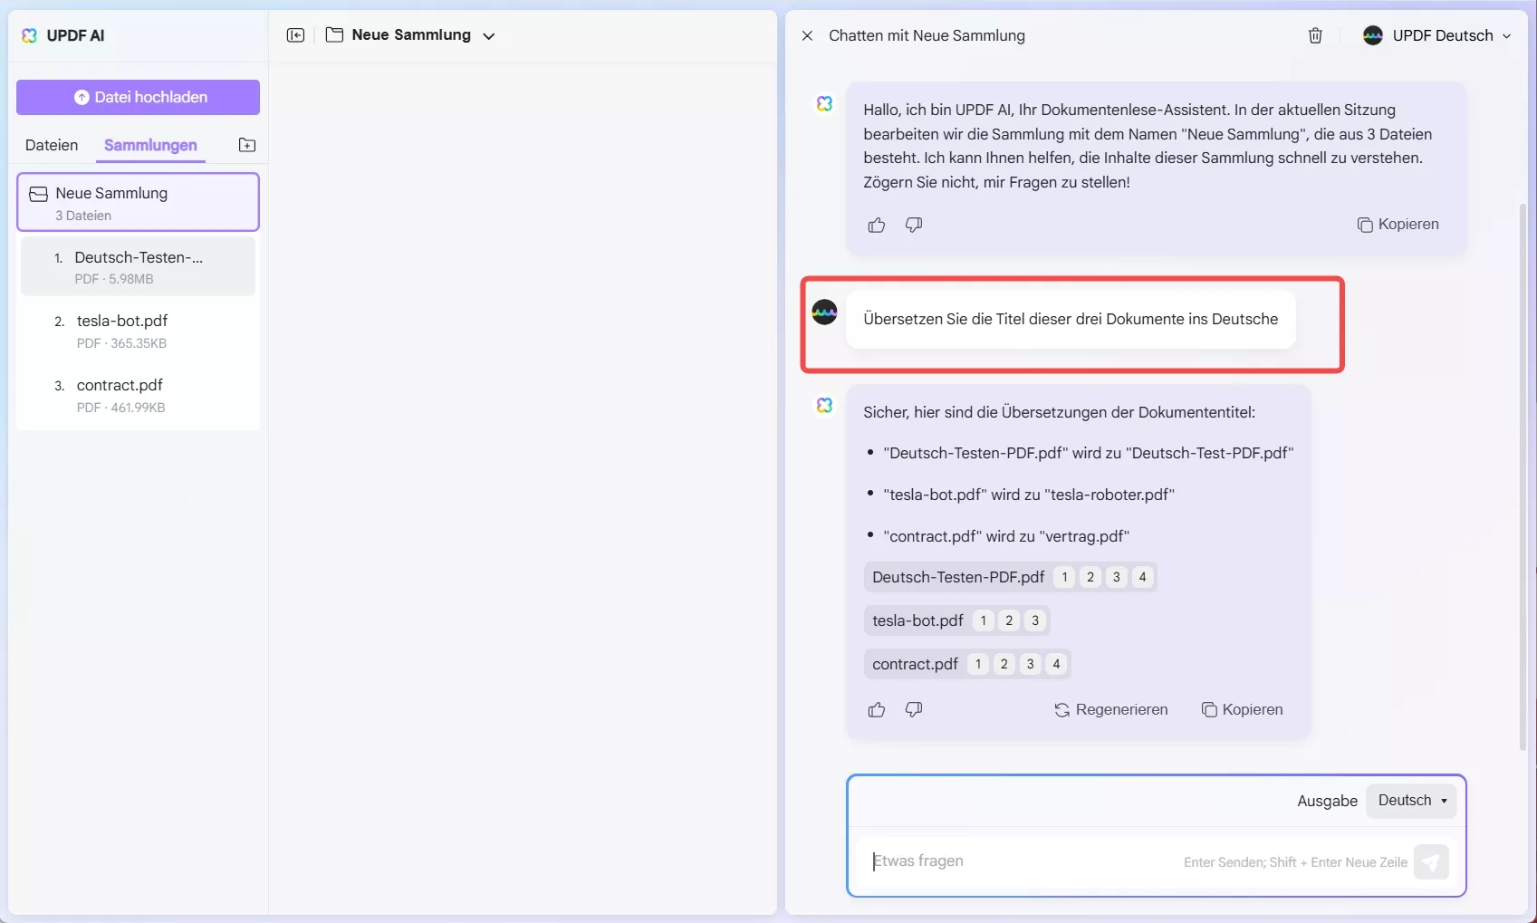Give a thumbs up to the greeting message
1537x923 pixels.
(x=875, y=225)
